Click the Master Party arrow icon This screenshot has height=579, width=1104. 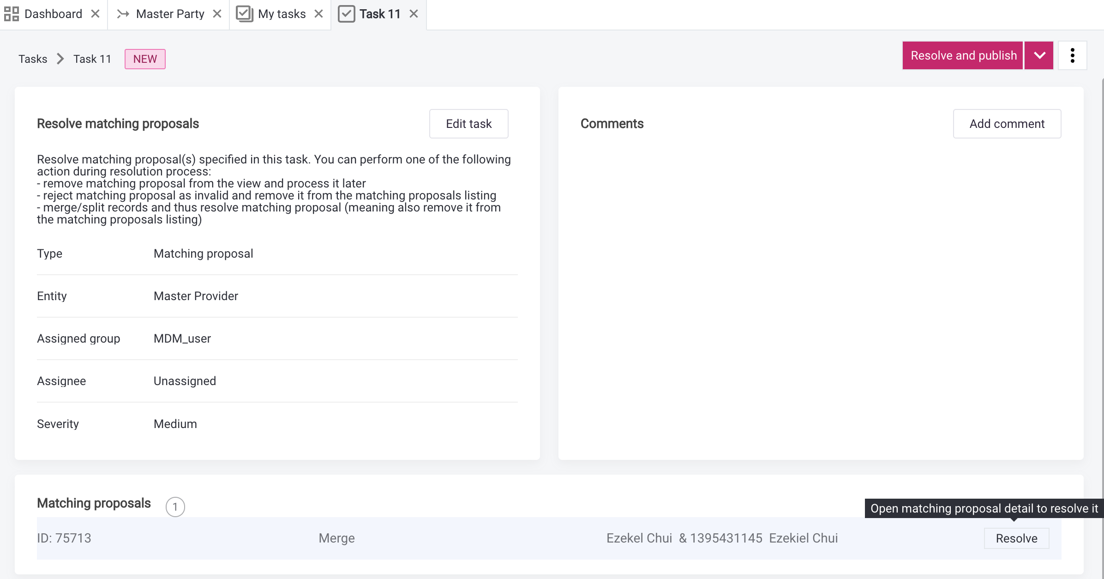coord(123,14)
